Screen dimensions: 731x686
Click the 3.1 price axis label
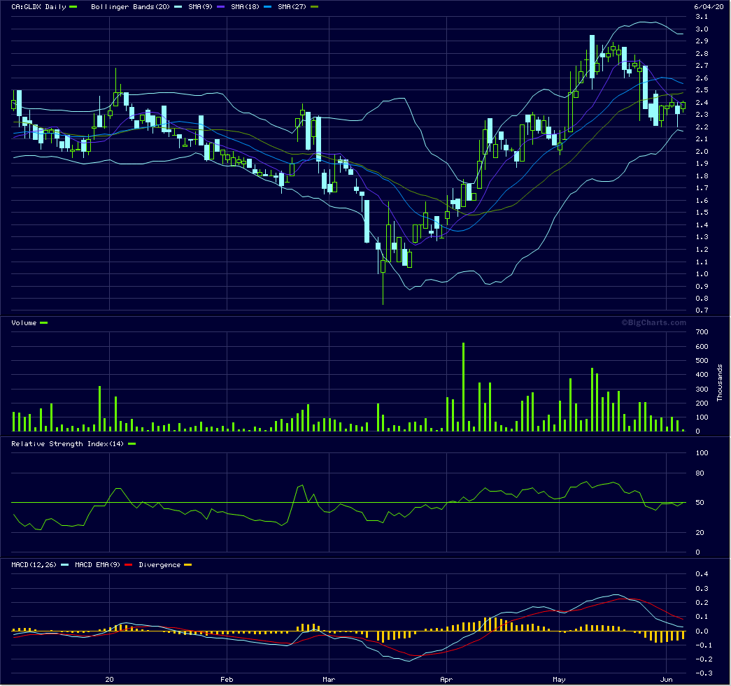(702, 17)
